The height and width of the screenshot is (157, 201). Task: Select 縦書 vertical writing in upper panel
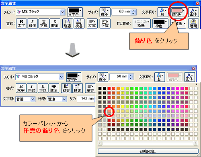pyautogui.click(x=68, y=24)
